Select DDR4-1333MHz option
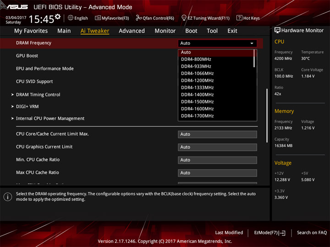 (x=216, y=87)
